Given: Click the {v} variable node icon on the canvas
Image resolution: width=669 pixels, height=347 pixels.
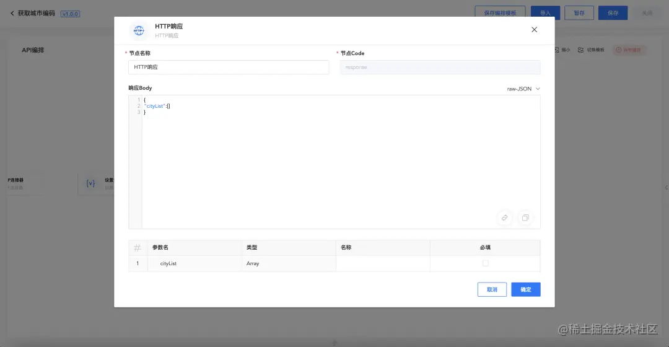Looking at the screenshot, I should pos(90,183).
